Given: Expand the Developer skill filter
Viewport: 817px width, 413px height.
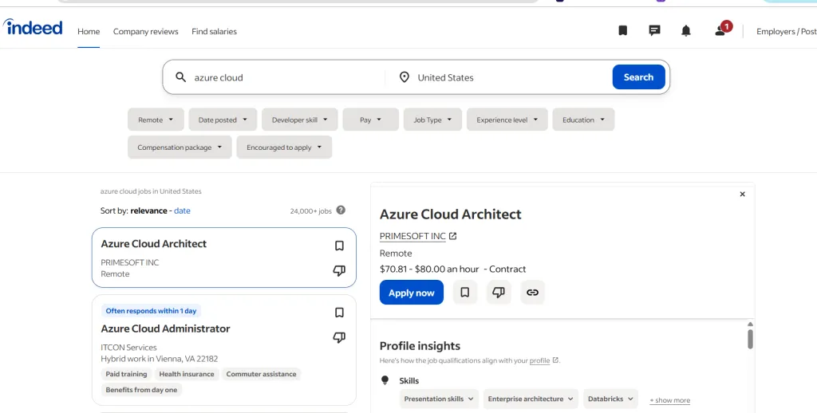Looking at the screenshot, I should 300,120.
